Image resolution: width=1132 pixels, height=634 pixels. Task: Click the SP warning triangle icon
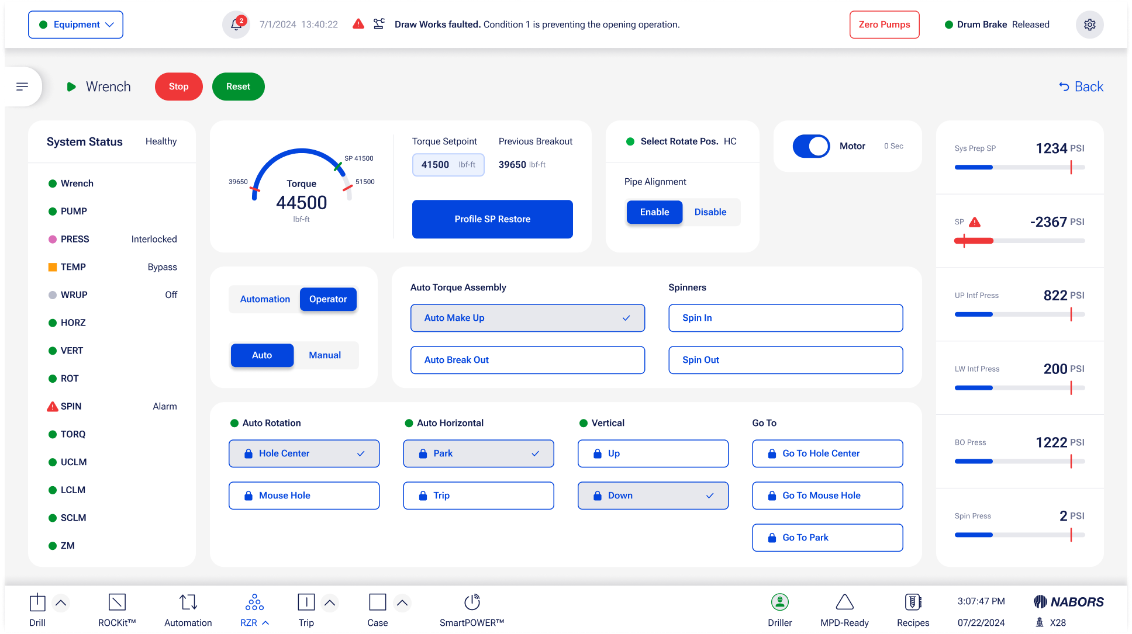pyautogui.click(x=975, y=222)
